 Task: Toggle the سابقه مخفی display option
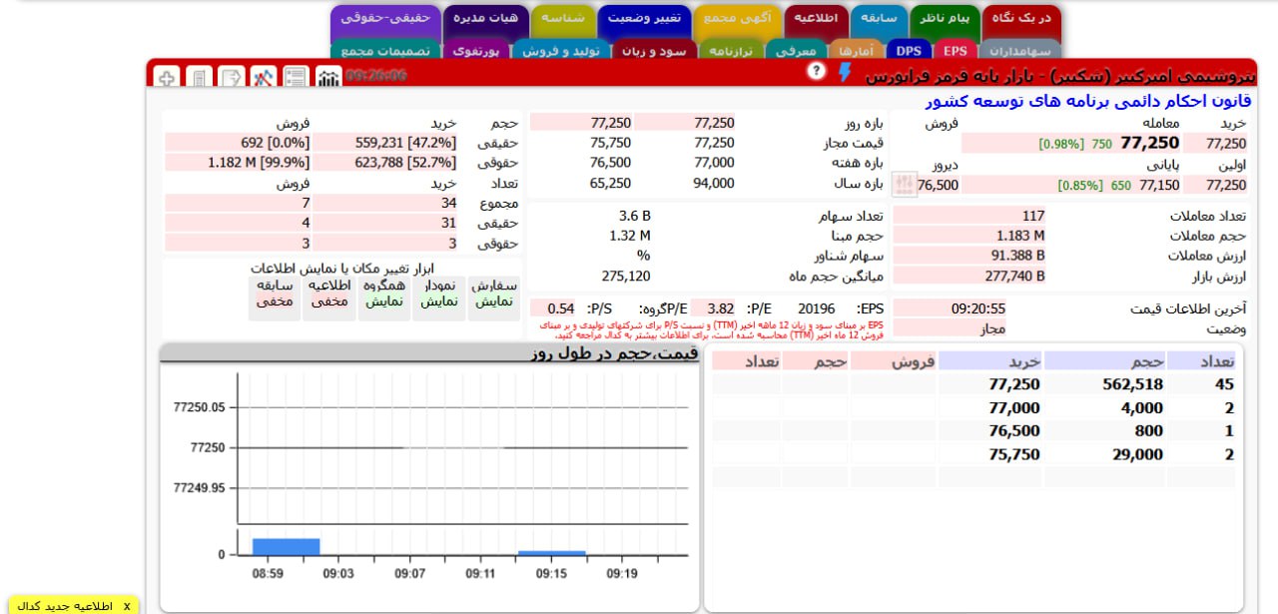click(275, 297)
